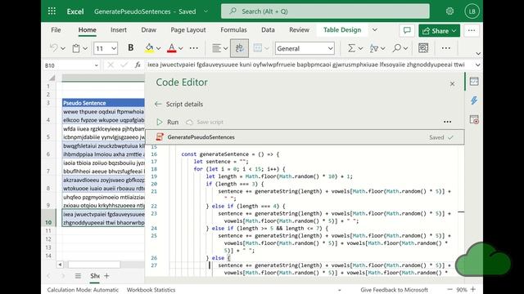This screenshot has width=524, height=294.
Task: Expand the AutoSum dropdown arrow
Action: [360, 49]
